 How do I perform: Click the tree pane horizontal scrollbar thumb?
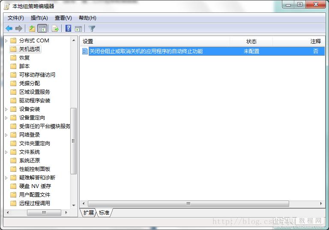pyautogui.click(x=44, y=212)
